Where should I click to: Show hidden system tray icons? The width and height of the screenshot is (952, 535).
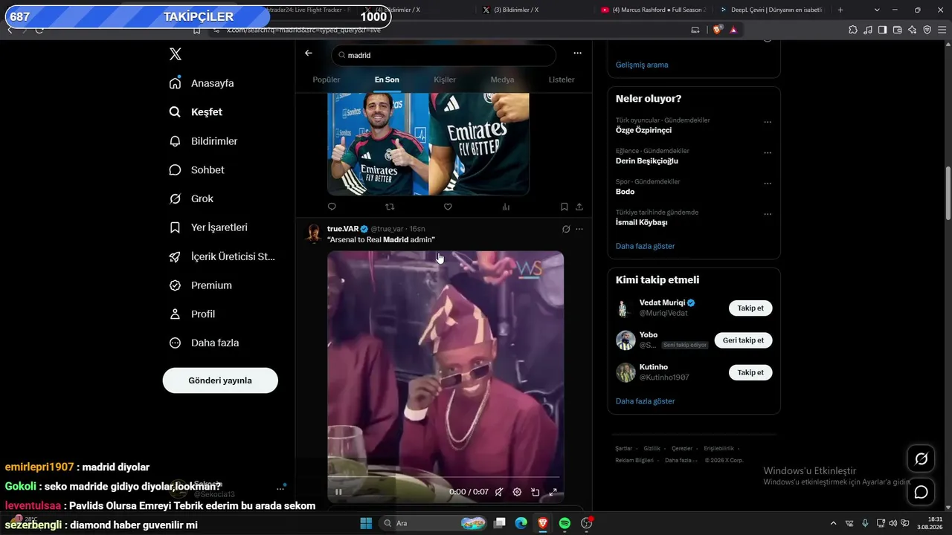click(833, 523)
